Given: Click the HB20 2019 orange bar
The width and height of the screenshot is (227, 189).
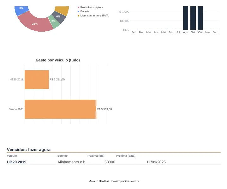Looking at the screenshot, I should pos(37,79).
